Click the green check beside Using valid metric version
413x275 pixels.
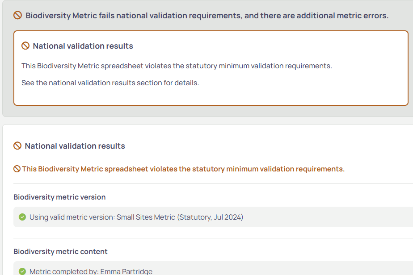point(22,217)
